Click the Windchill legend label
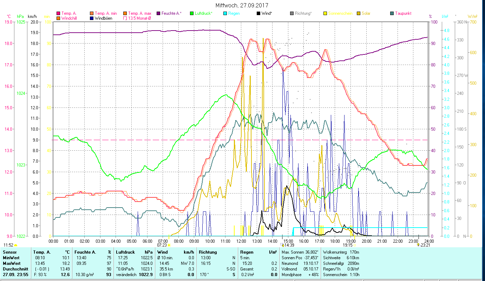This screenshot has width=485, height=281. pyautogui.click(x=69, y=18)
